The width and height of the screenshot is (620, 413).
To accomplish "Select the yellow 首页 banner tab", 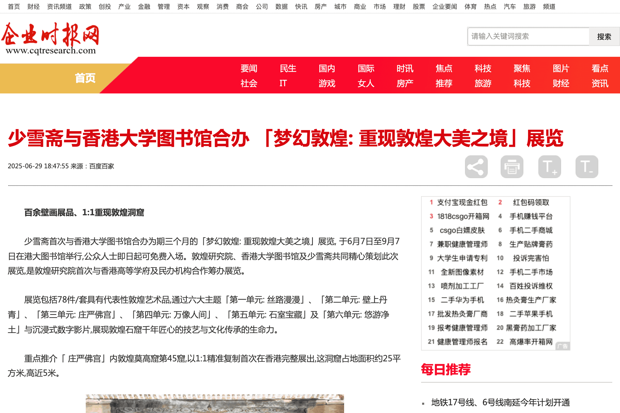I will click(x=85, y=78).
